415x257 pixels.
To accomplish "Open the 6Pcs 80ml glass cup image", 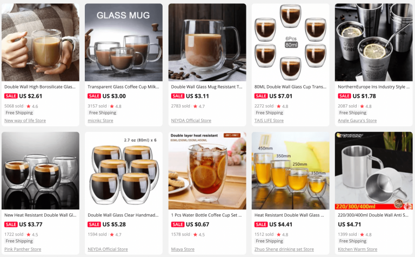I will [x=291, y=42].
